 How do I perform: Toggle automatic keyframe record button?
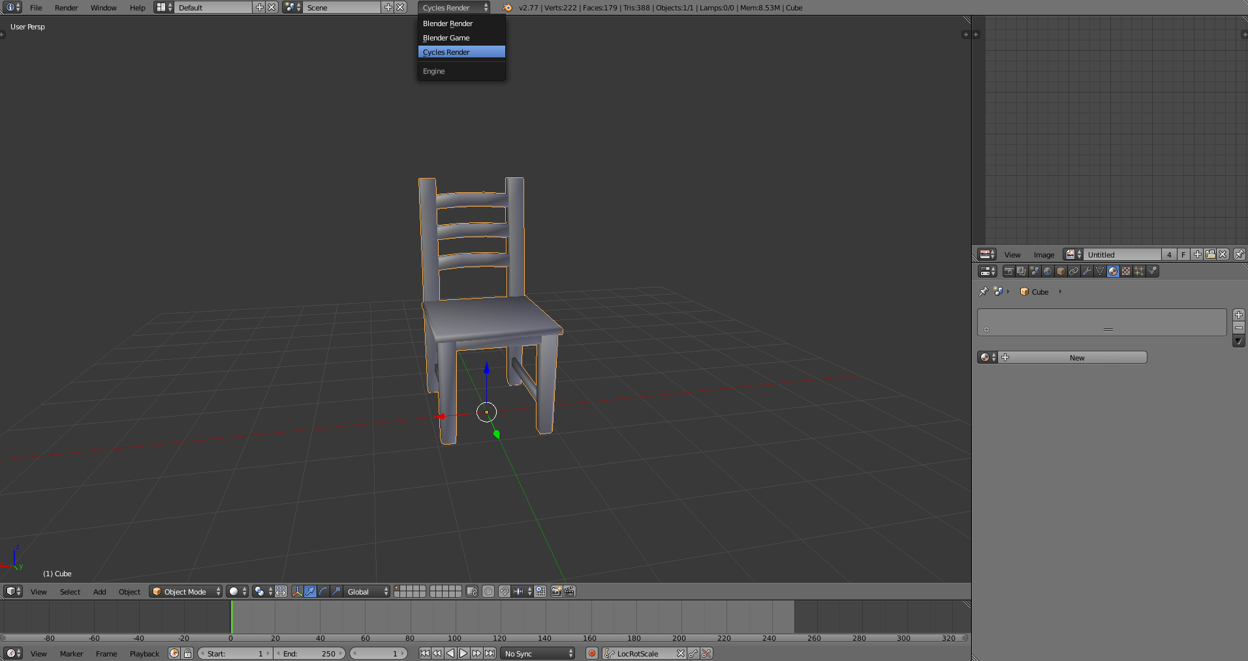591,653
